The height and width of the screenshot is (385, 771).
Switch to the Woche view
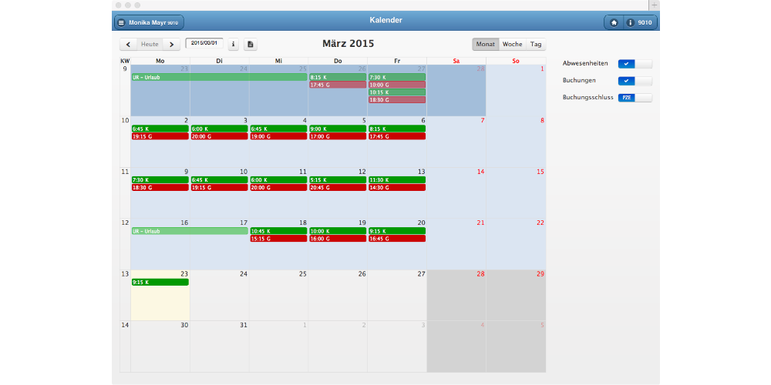[x=512, y=45]
